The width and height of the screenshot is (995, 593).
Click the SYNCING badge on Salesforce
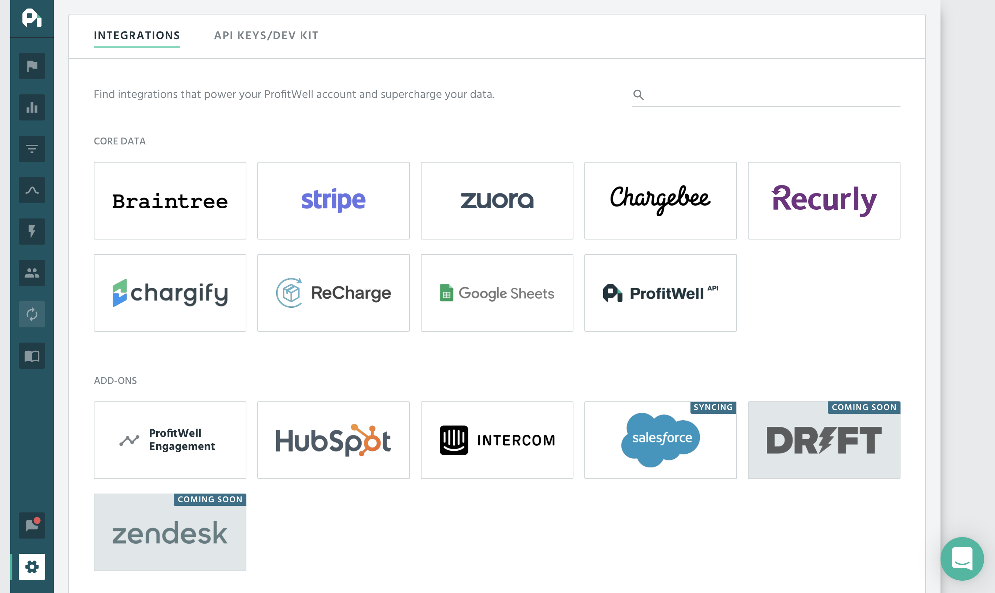713,408
